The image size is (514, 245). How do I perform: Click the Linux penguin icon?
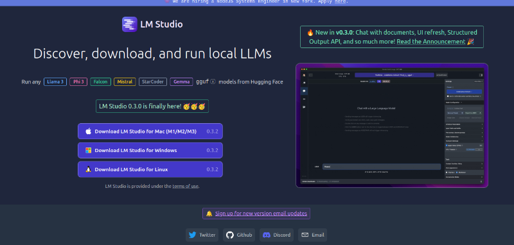(88, 169)
